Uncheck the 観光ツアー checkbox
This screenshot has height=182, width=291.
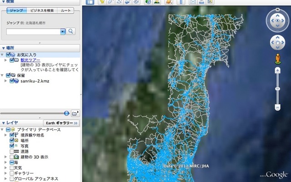pos(12,60)
